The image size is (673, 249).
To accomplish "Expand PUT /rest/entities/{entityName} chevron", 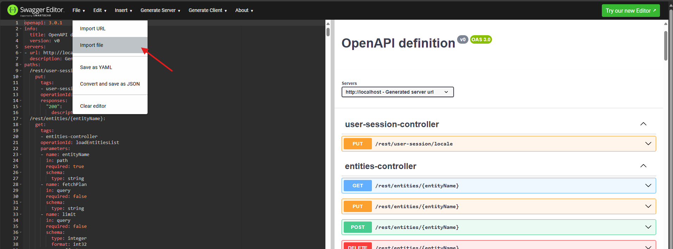I will [x=648, y=206].
